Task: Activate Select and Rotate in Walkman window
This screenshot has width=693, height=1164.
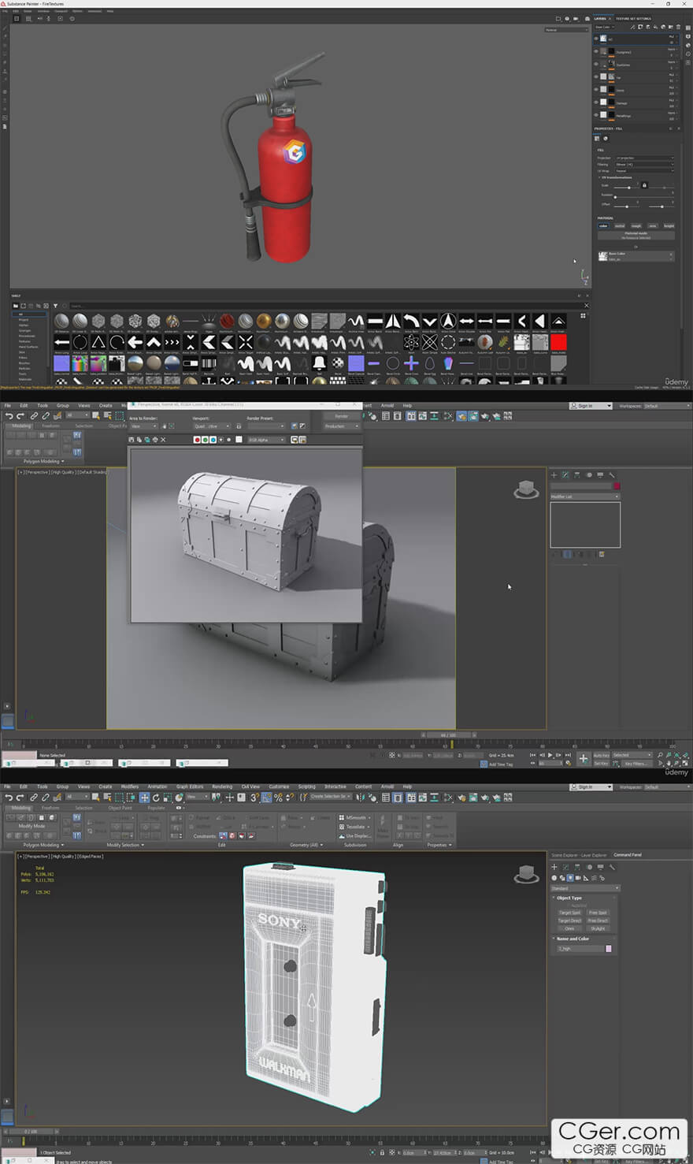Action: click(156, 798)
